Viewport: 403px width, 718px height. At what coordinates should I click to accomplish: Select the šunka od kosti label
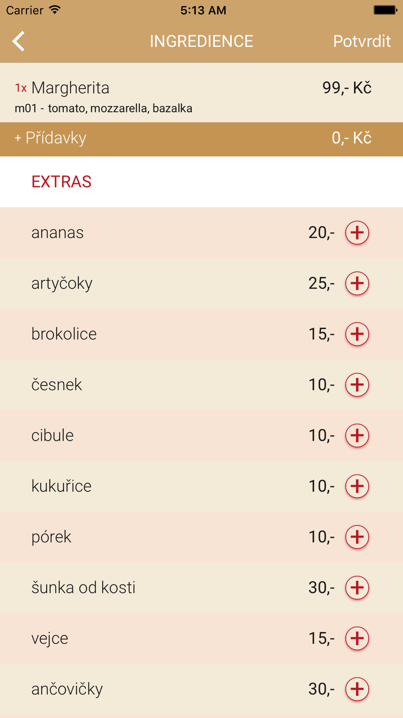coord(83,587)
